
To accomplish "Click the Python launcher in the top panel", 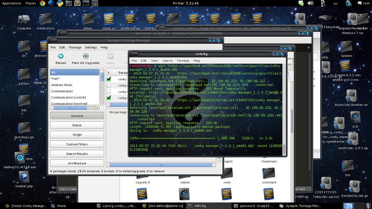I will (x=59, y=3).
